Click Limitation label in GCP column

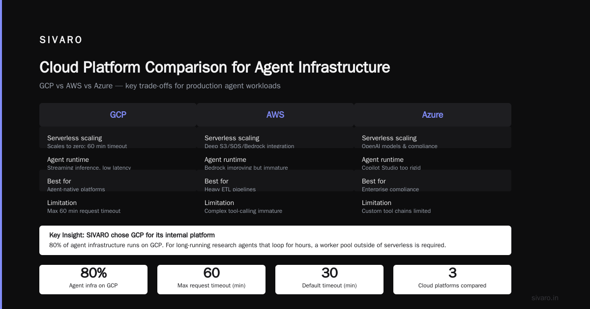[x=62, y=203]
